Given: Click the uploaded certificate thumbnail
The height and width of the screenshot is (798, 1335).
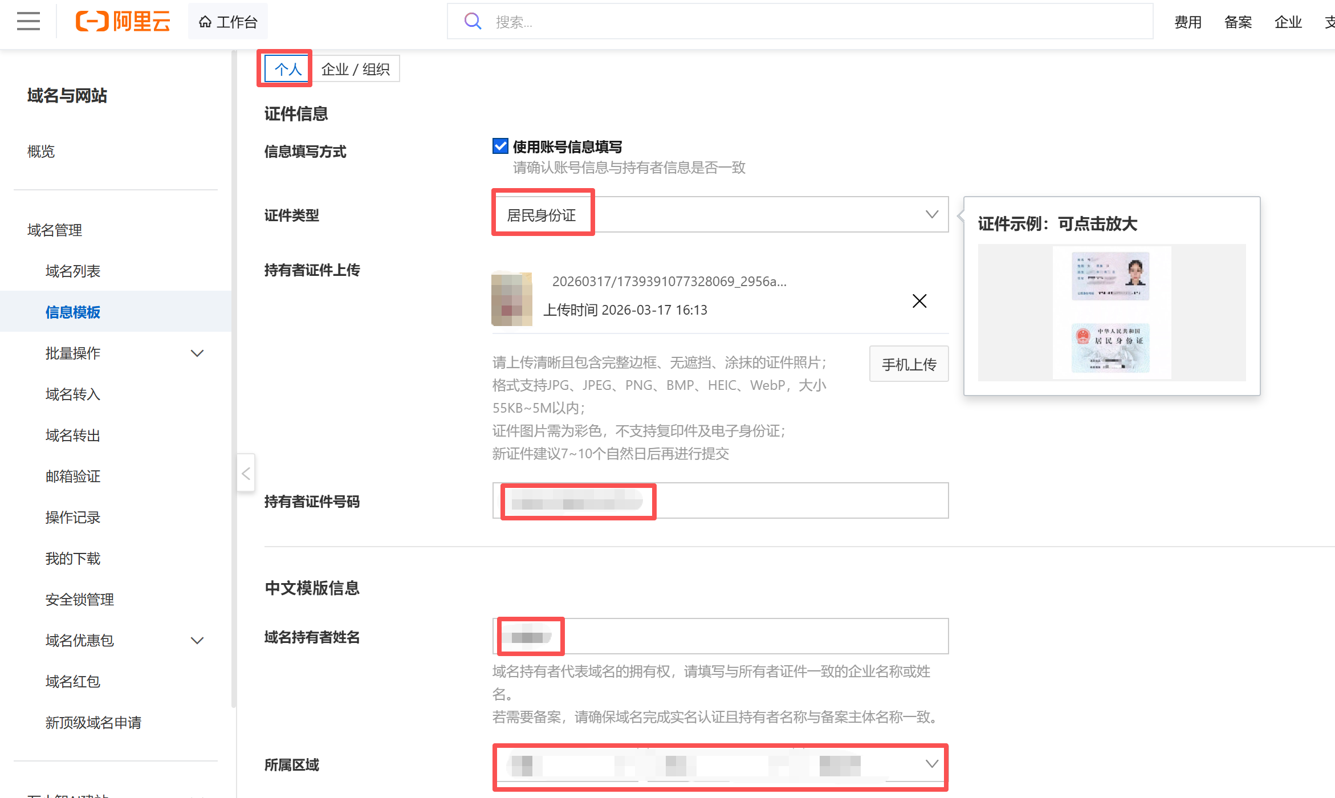Looking at the screenshot, I should coord(512,299).
